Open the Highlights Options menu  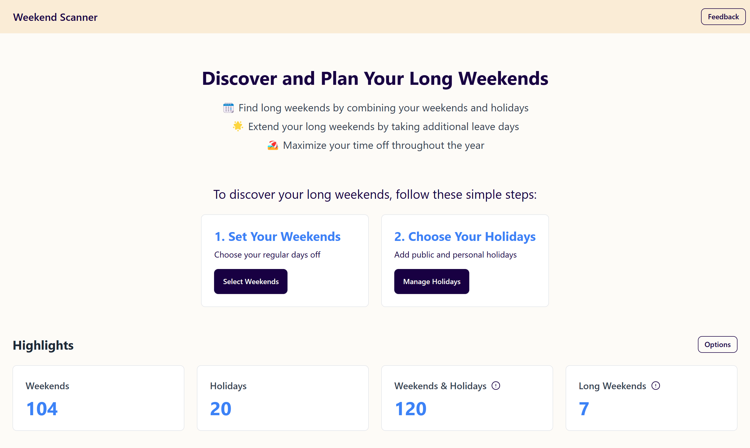(717, 344)
